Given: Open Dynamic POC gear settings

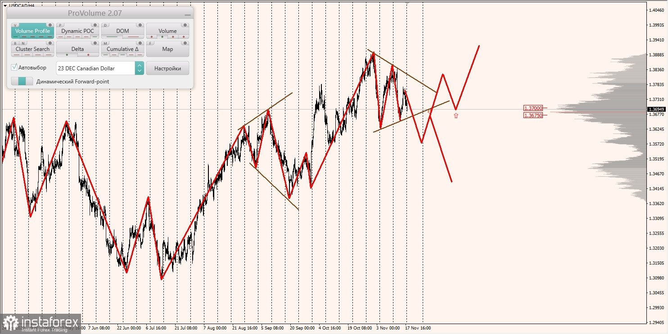Looking at the screenshot, I should 95,25.
